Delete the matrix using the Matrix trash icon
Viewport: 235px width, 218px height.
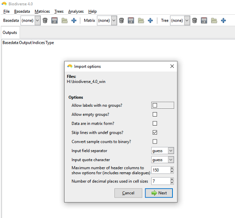[x=121, y=20]
